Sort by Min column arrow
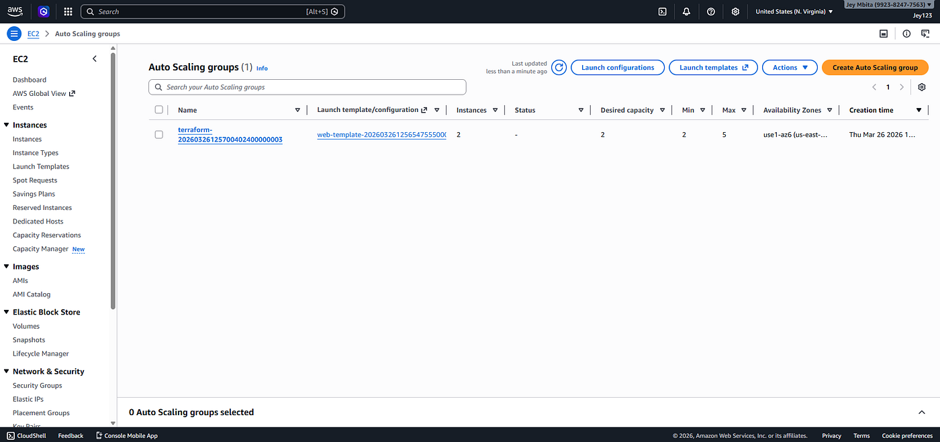 (x=703, y=110)
